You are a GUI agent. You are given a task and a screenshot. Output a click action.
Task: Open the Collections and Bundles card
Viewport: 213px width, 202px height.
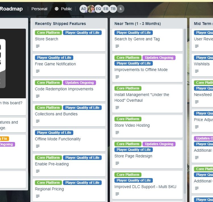click(56, 114)
